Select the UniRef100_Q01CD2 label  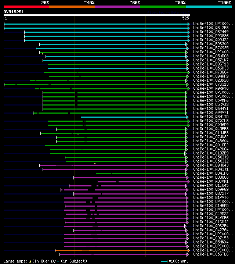click(211, 145)
